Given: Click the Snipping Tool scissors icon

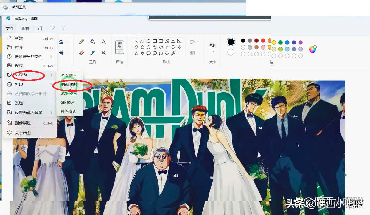Looking at the screenshot, I should 6,8.
